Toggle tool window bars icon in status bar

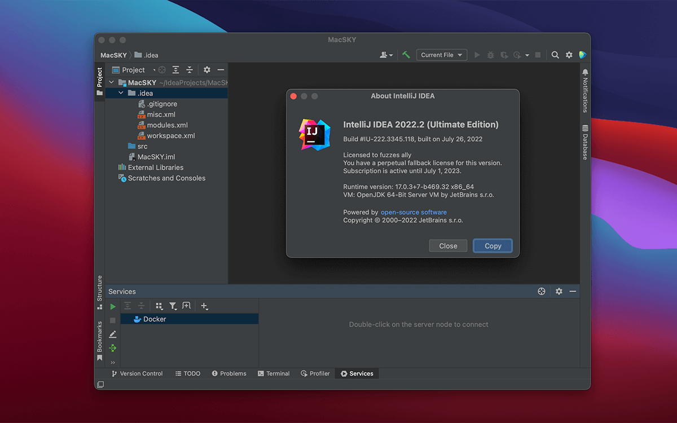tap(100, 385)
